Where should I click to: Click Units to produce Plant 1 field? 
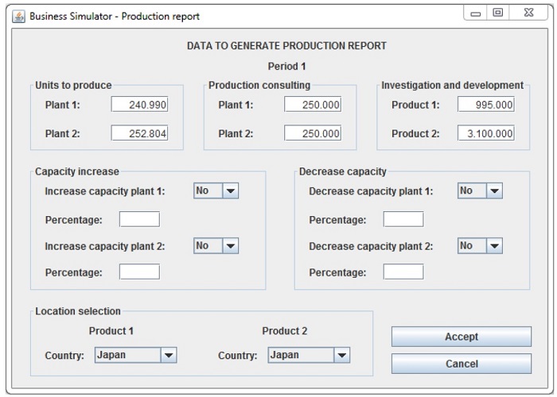coord(139,105)
